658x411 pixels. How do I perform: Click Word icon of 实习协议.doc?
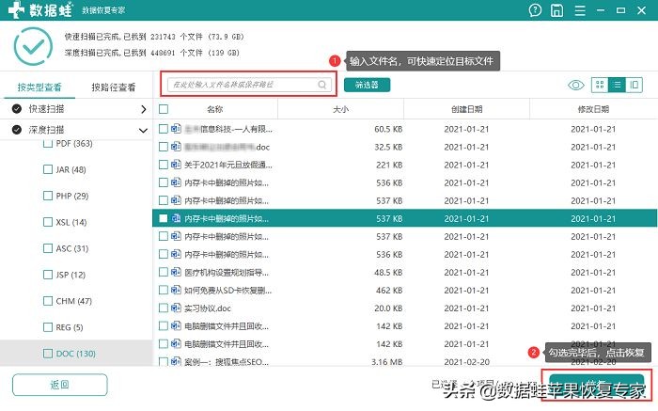pyautogui.click(x=176, y=308)
